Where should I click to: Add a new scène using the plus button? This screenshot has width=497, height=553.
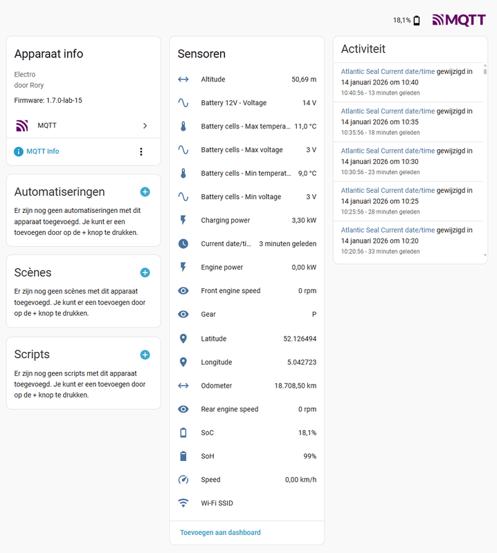pos(144,272)
